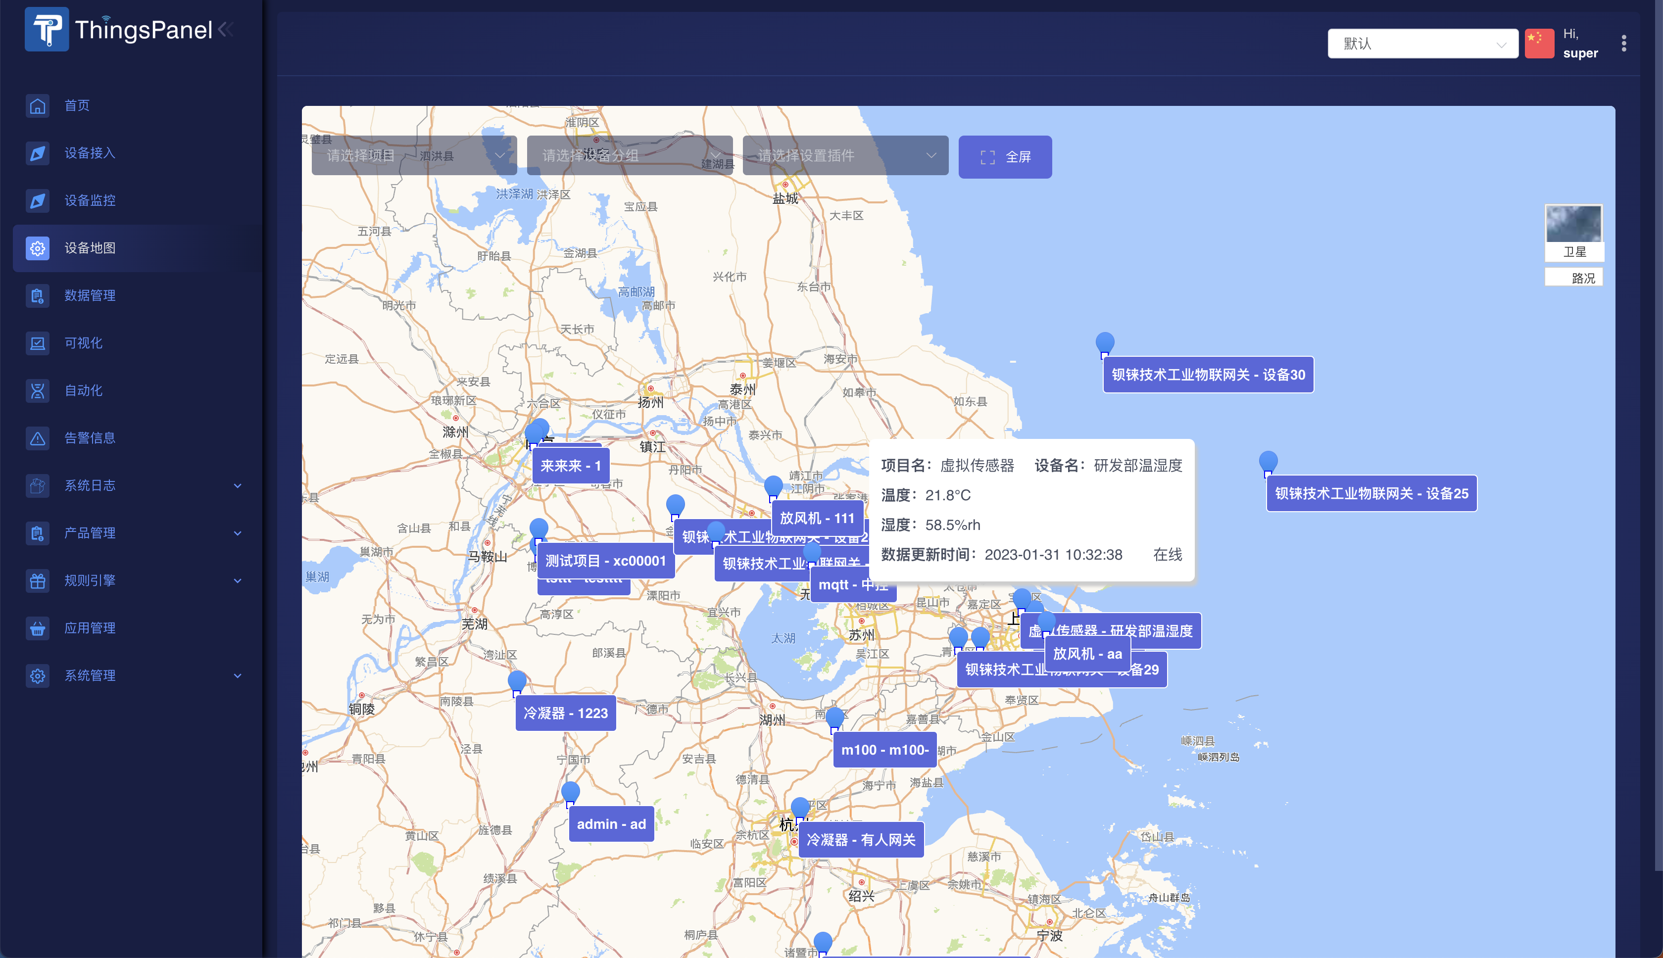Viewport: 1663px width, 958px height.
Task: Click the Hi, super user name
Action: [x=1580, y=44]
